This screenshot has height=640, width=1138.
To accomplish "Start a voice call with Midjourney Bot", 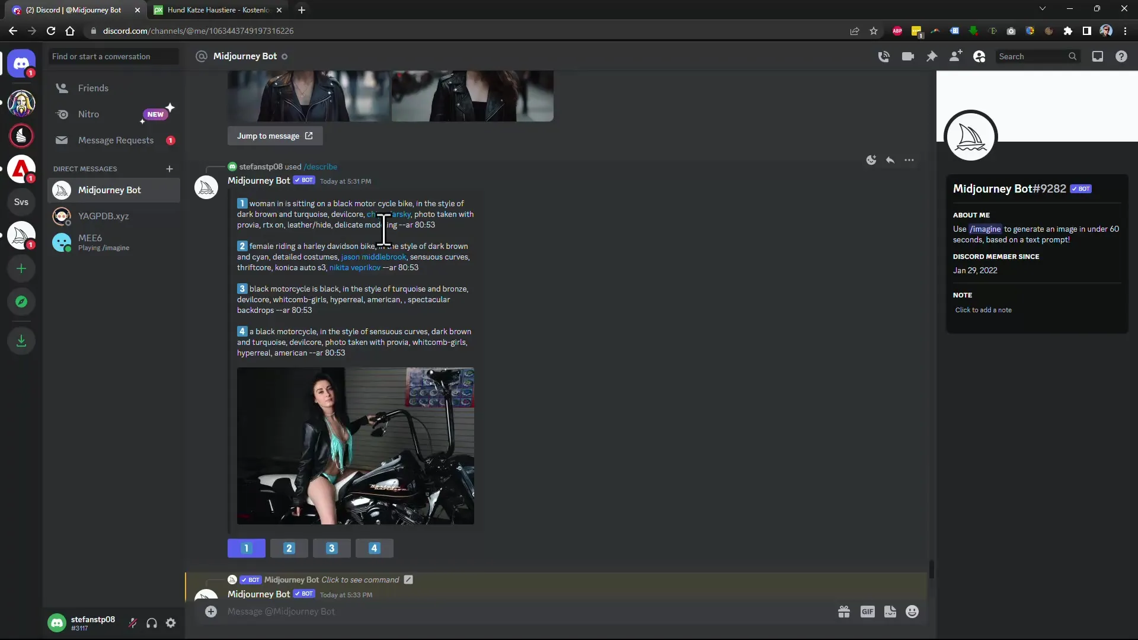I will pyautogui.click(x=884, y=56).
